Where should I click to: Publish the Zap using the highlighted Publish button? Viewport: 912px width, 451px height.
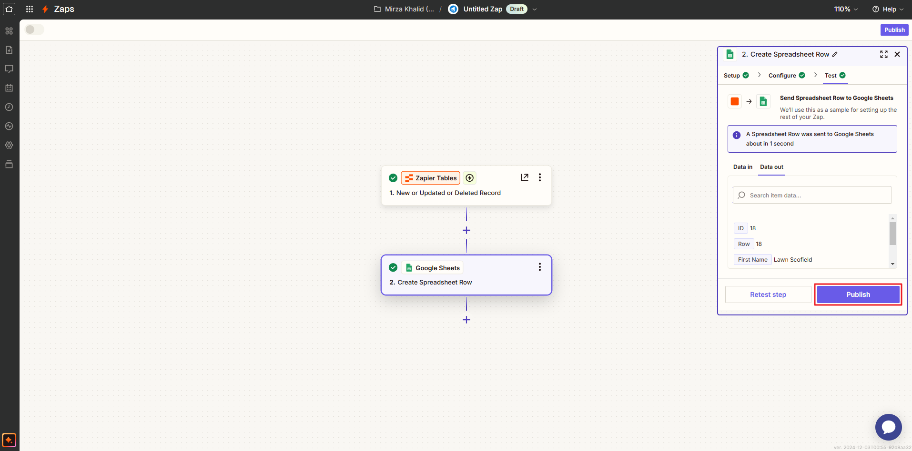[858, 294]
